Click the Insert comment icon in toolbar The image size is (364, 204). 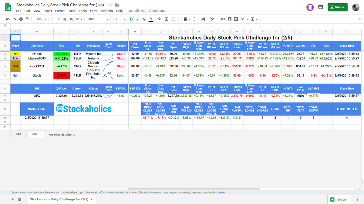229,19
